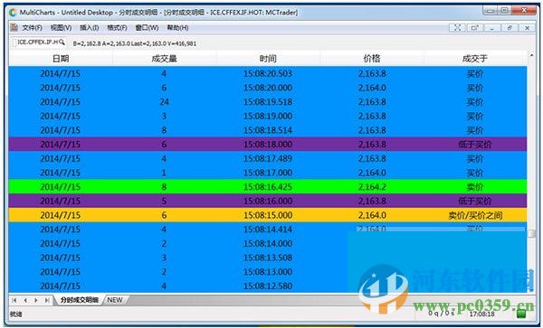
Task: Click the B=2,162.8 A=2,163.0 quote text
Action: coord(134,43)
